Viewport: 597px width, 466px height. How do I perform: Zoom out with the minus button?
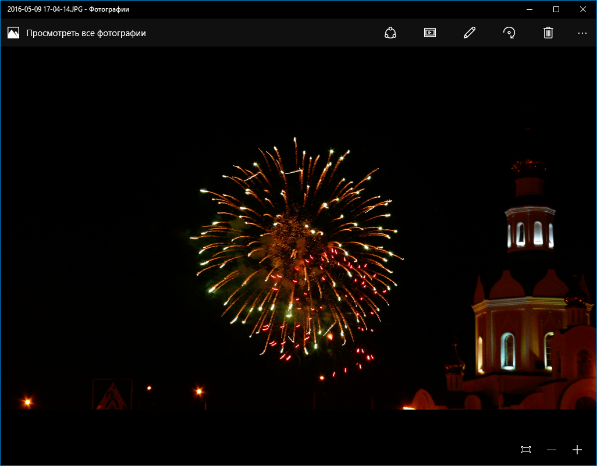click(x=552, y=450)
